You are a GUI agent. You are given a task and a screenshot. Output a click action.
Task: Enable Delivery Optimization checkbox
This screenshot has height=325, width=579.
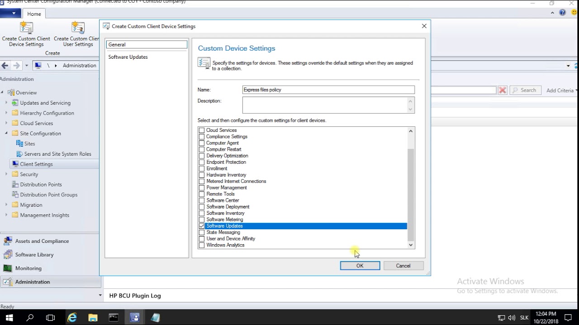[202, 156]
